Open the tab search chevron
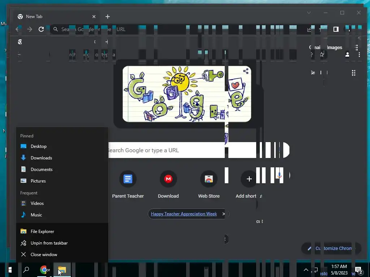Viewport: 370px width, 277px height. [x=309, y=13]
